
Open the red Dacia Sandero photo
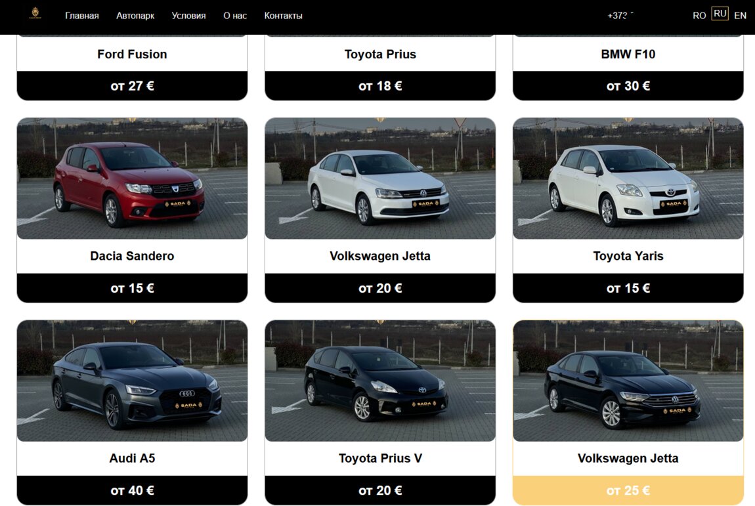point(133,178)
